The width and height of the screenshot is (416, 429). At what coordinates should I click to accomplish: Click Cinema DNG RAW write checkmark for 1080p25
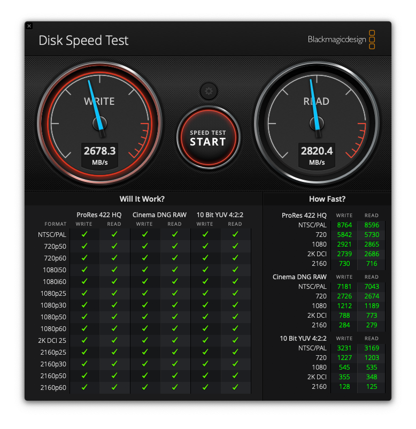(x=145, y=293)
